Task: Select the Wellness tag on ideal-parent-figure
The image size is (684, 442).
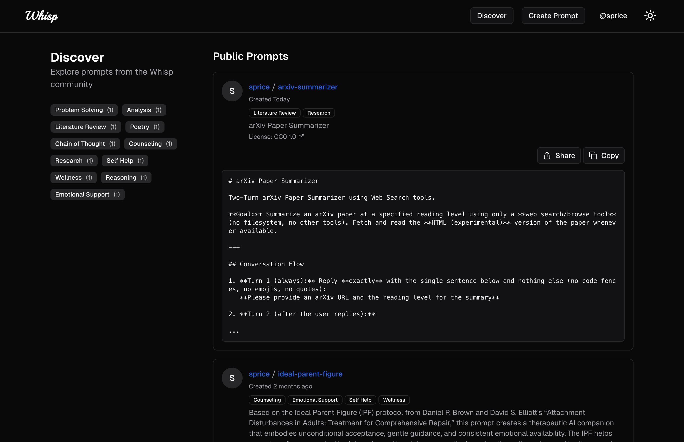Action: click(394, 400)
